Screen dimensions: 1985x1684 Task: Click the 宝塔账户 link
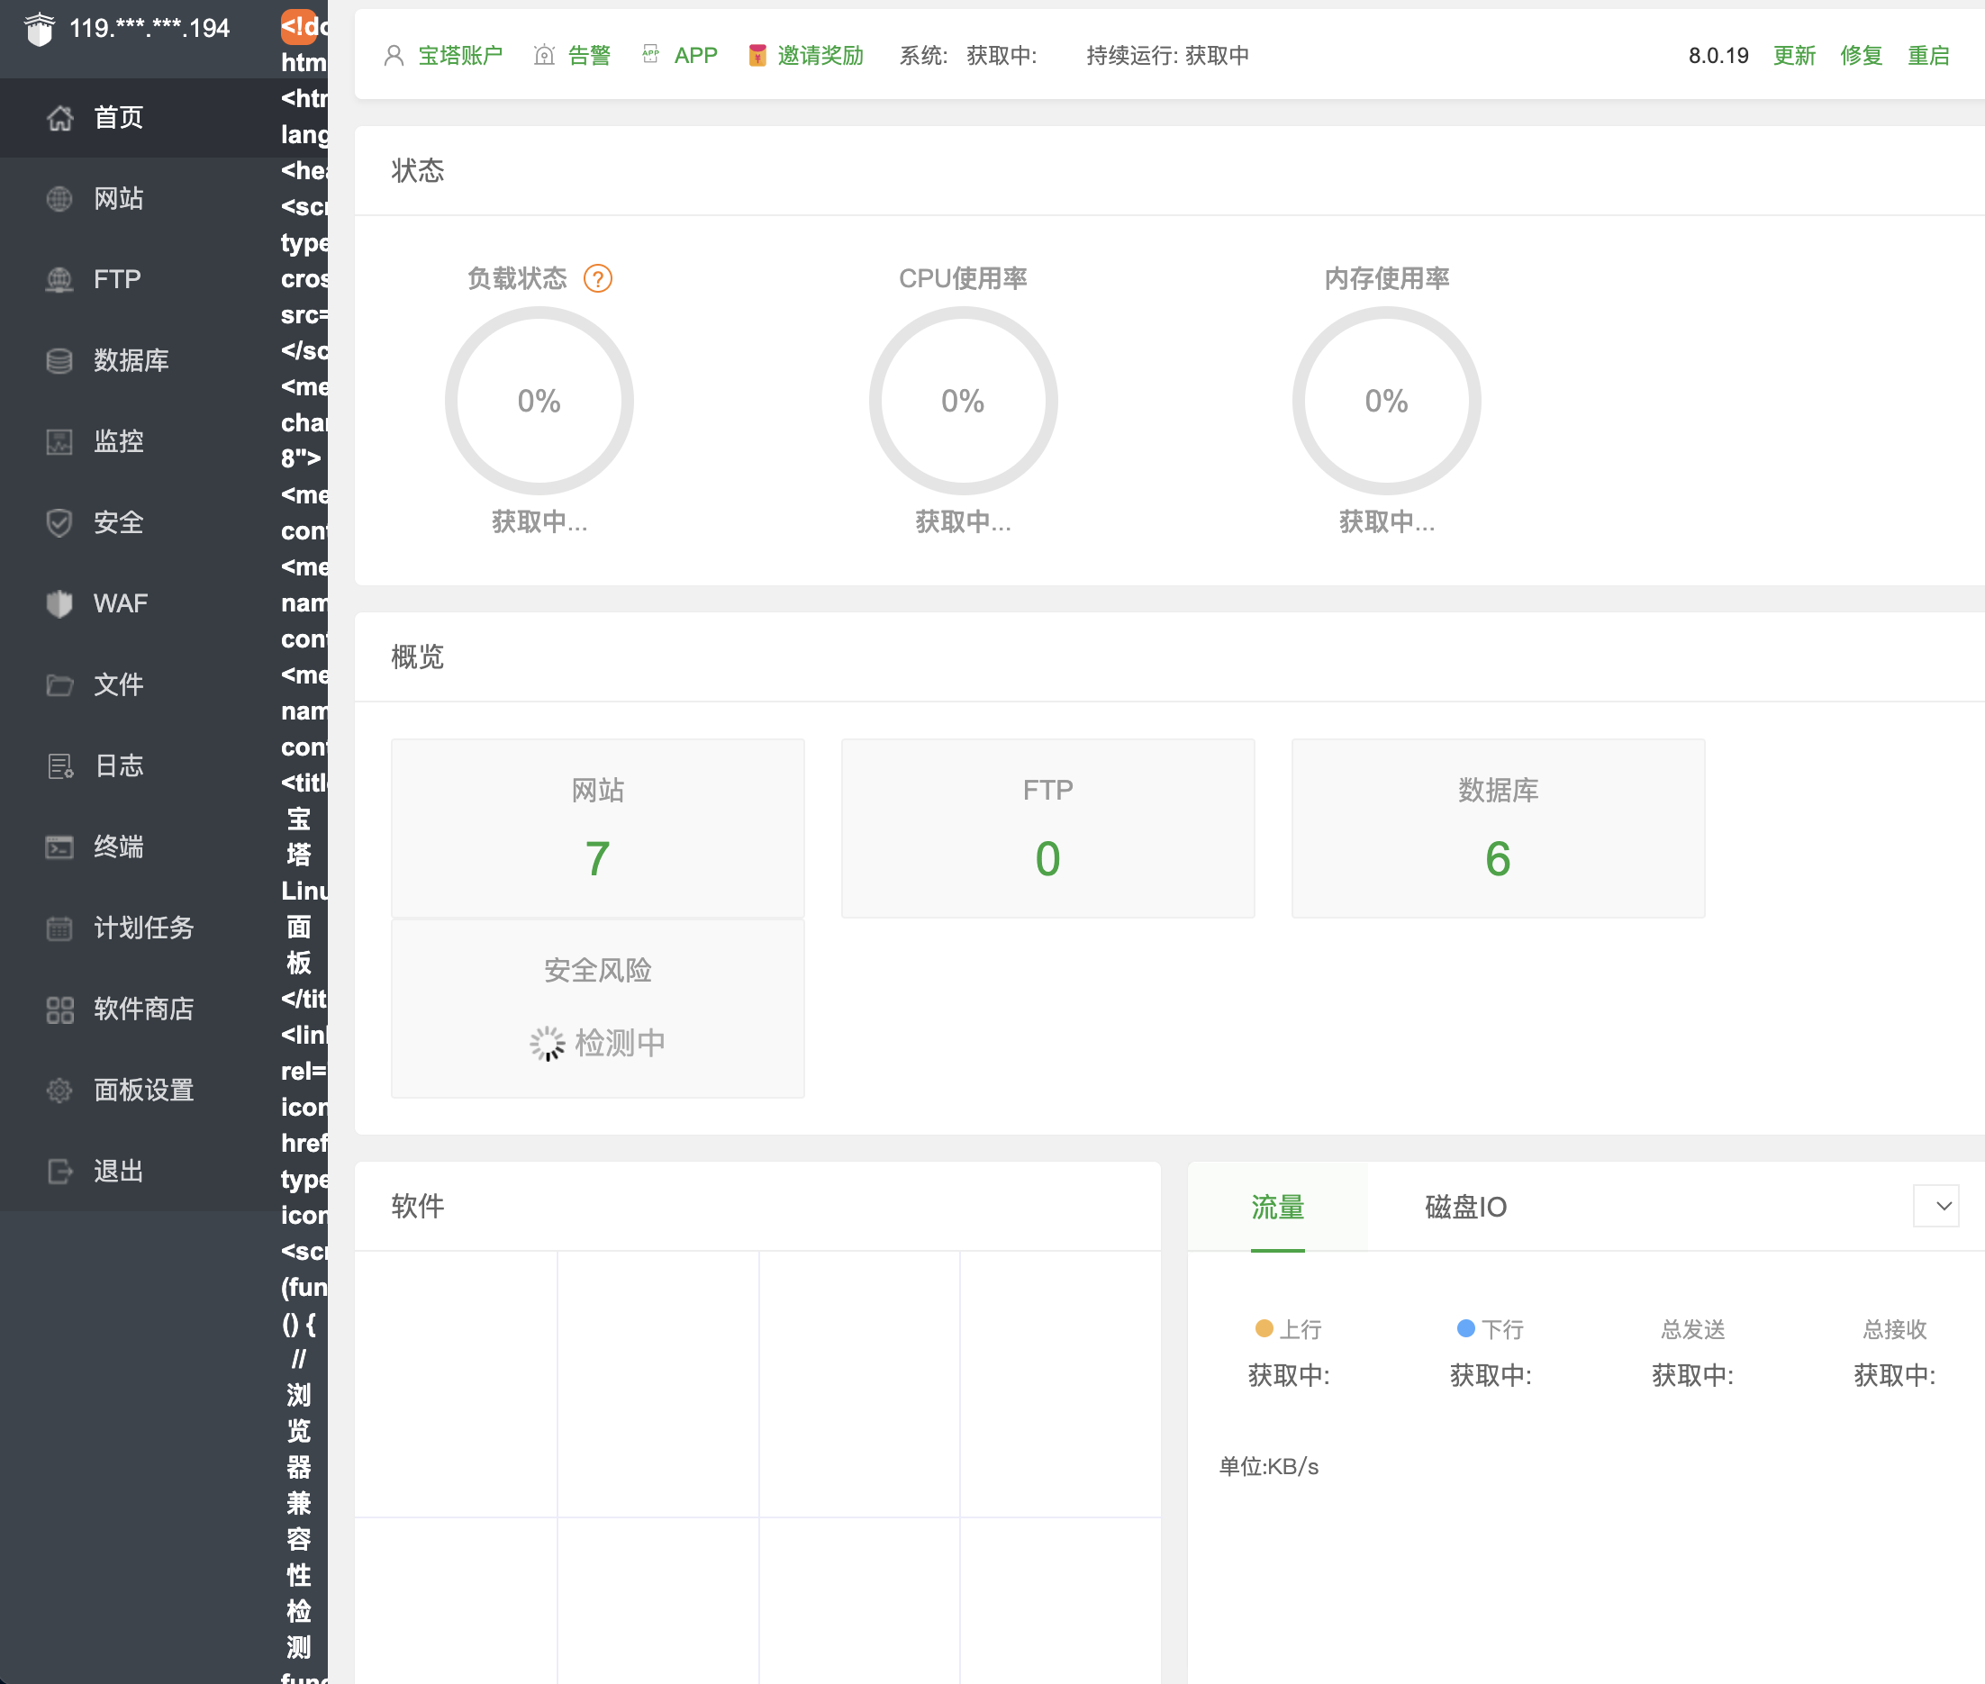coord(460,55)
